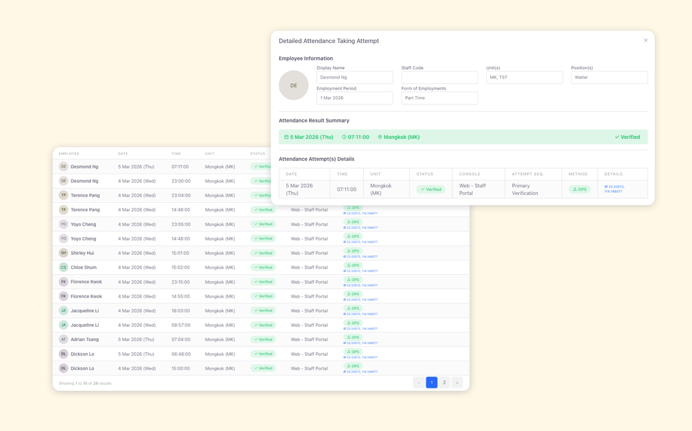Click the clock icon beside 07:11:00 in summary

344,137
